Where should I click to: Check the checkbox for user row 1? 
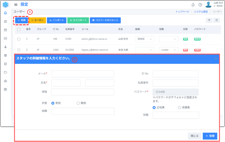click(19, 39)
